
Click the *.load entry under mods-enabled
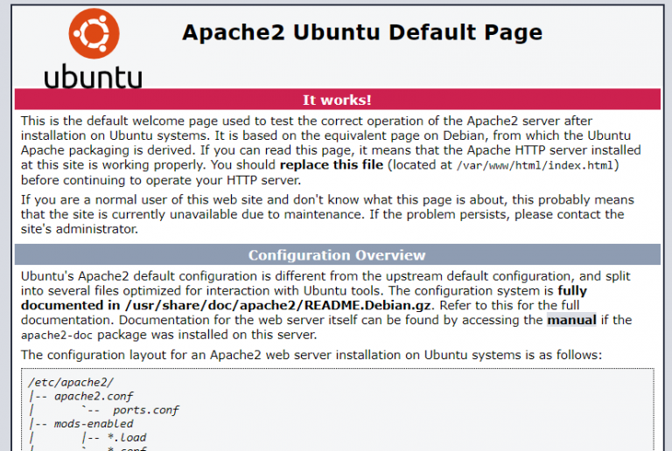pos(127,438)
